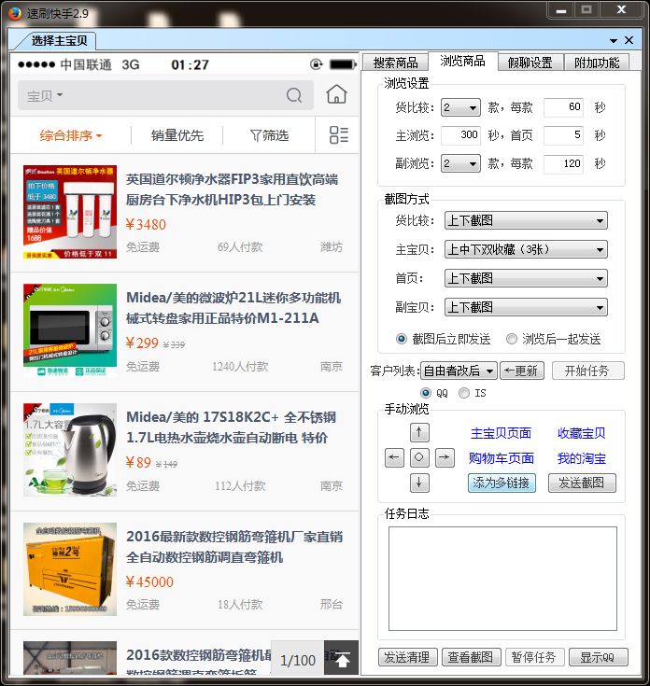The width and height of the screenshot is (650, 686).
Task: Click the right arrow manual browse button
Action: click(445, 457)
